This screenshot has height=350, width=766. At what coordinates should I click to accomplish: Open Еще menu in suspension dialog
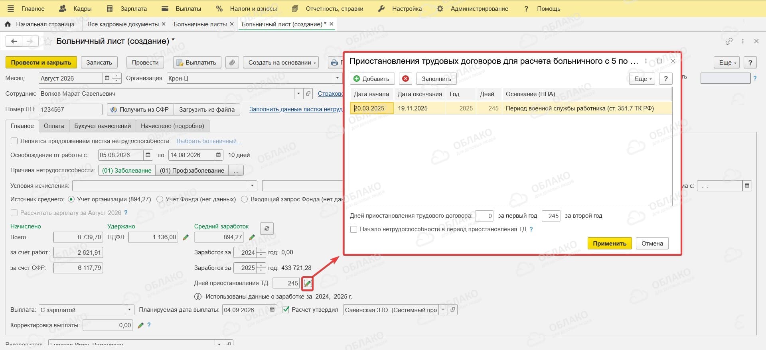[643, 79]
